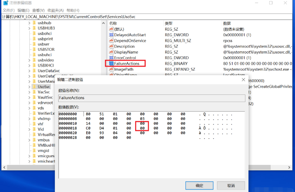This screenshot has width=295, height=192.
Task: Select the DelayedAutoStart DWORD icon
Action: click(111, 35)
